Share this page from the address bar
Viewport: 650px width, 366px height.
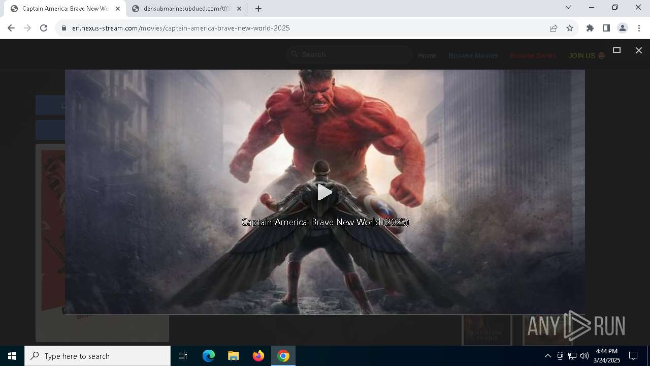[554, 28]
